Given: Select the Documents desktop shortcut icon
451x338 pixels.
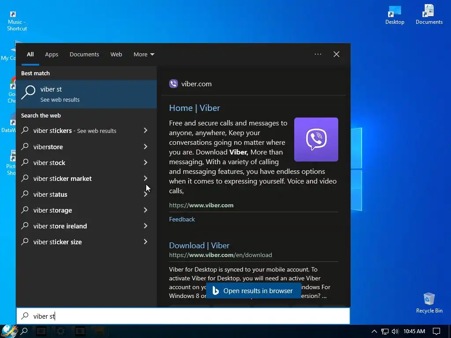Looking at the screenshot, I should 429,14.
